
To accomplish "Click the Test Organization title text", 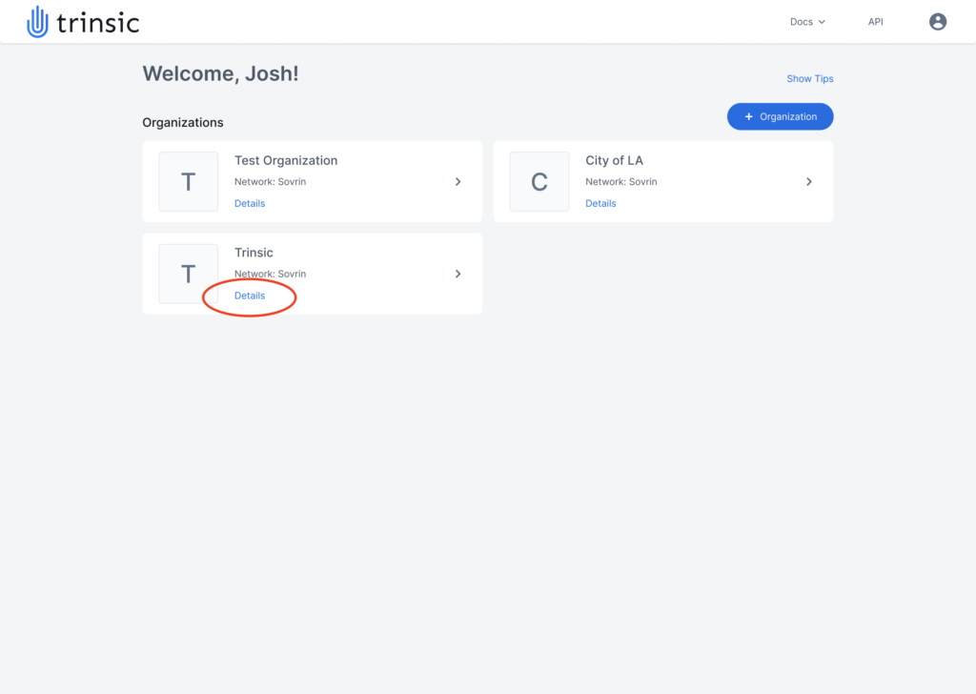I will tap(286, 160).
